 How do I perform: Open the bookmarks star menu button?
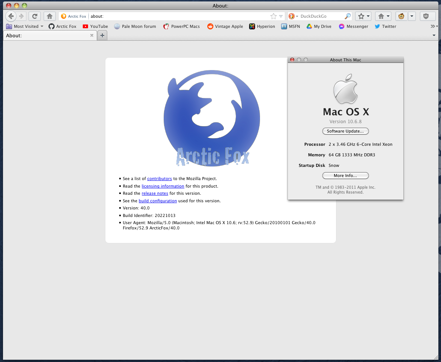tap(363, 16)
